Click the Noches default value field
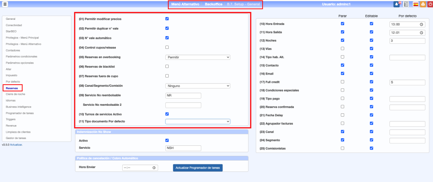433x182 pixels. (x=407, y=40)
